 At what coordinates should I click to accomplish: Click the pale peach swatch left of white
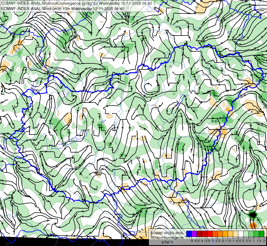click(236, 234)
